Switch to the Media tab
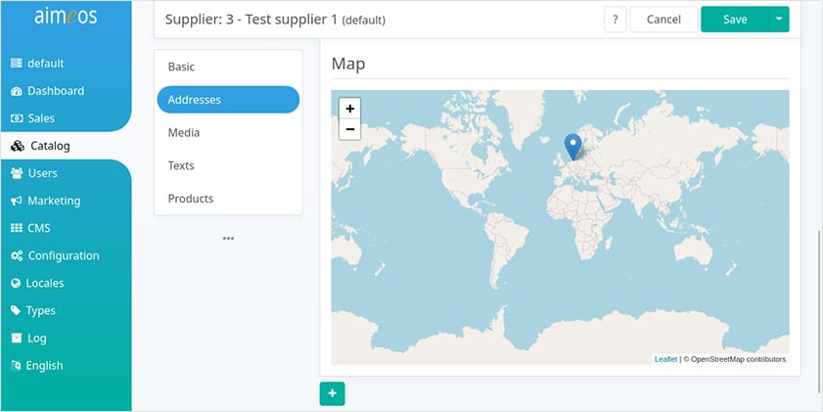Viewport: 823px width, 412px height. click(228, 133)
